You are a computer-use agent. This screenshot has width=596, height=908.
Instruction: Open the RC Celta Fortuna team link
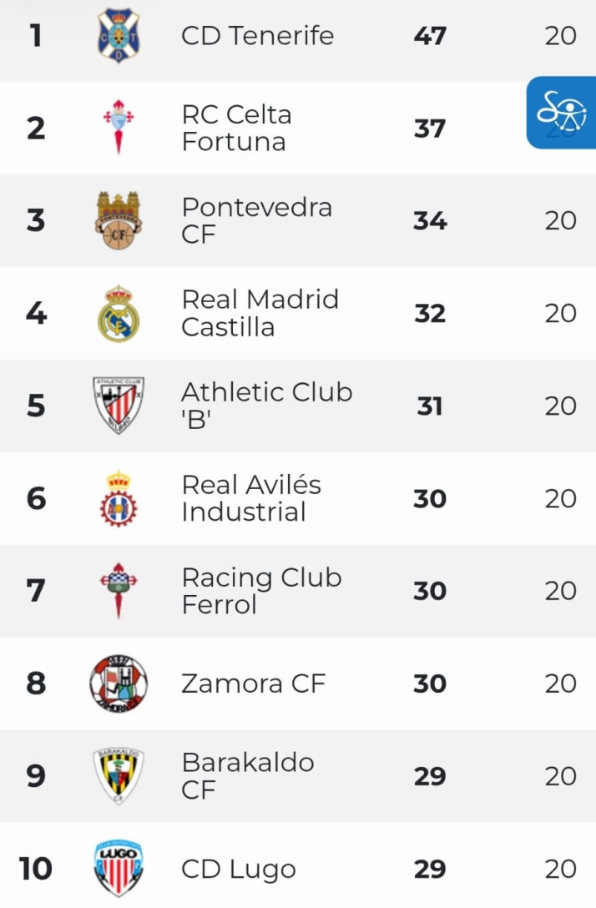click(236, 128)
